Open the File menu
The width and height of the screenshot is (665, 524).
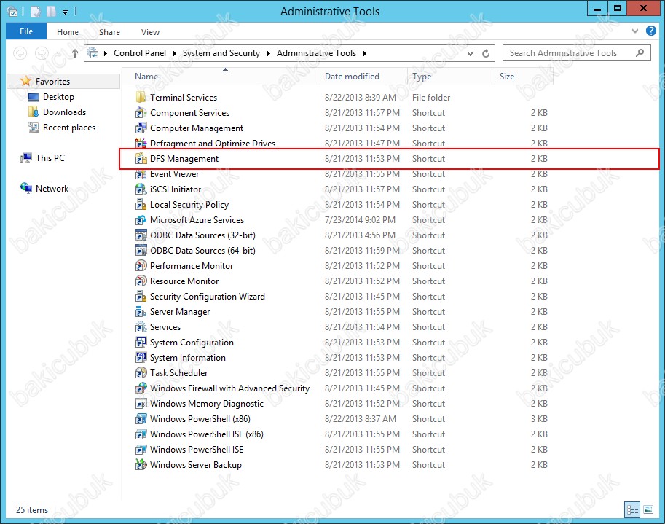(26, 31)
